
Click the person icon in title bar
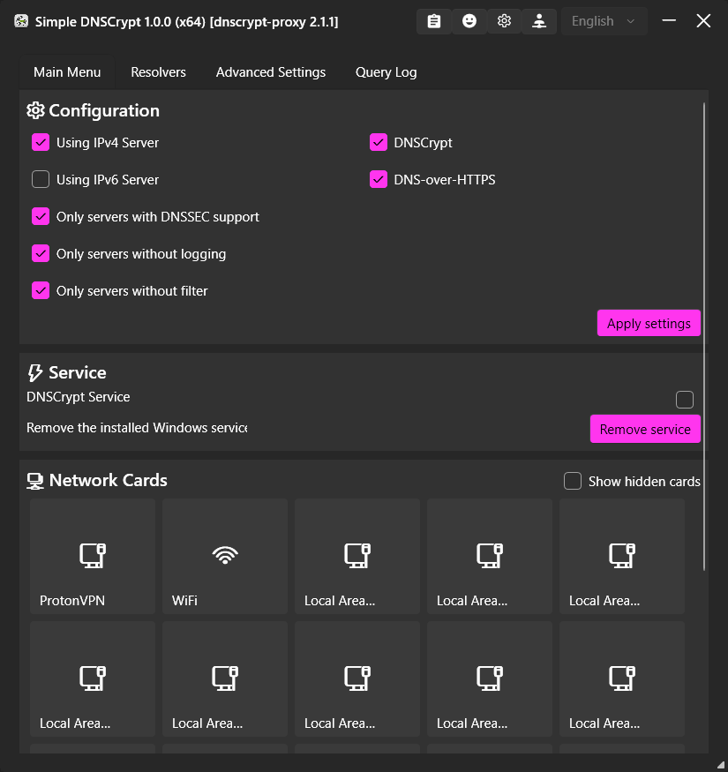point(539,21)
